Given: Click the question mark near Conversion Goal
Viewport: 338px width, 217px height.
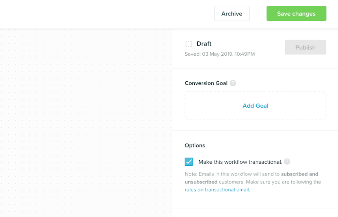Looking at the screenshot, I should [233, 83].
